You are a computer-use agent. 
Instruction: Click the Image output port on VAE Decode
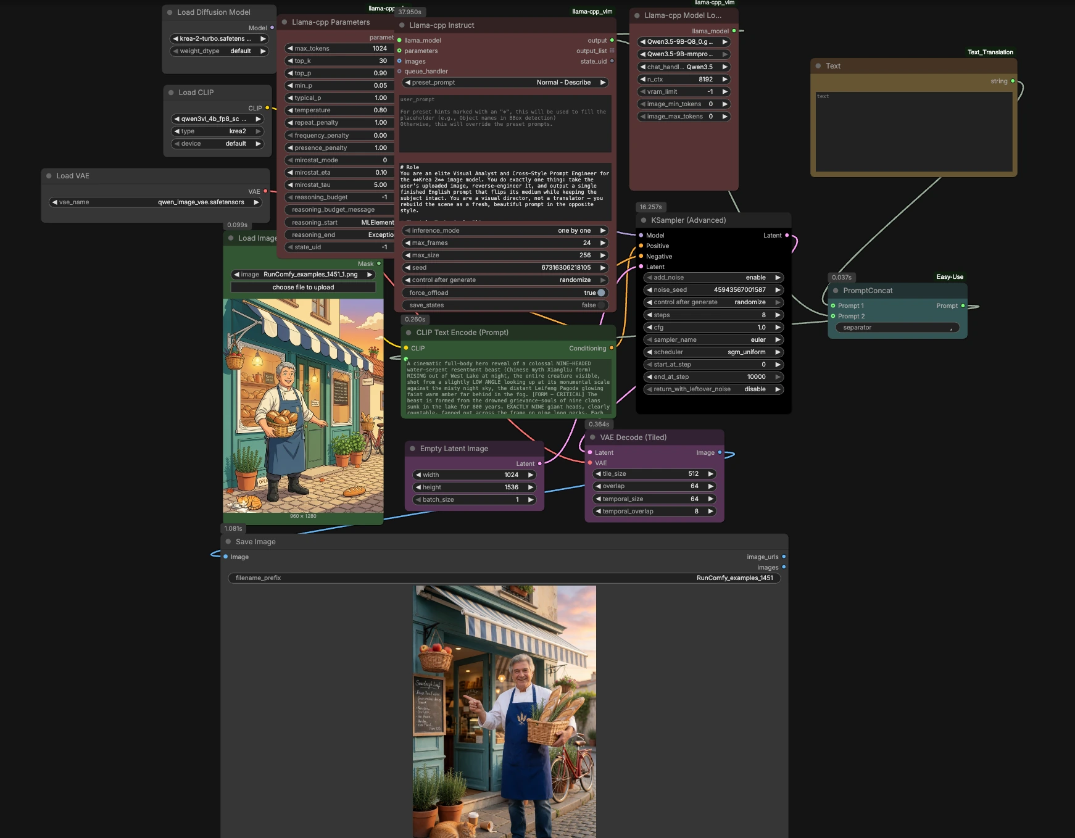(x=720, y=452)
